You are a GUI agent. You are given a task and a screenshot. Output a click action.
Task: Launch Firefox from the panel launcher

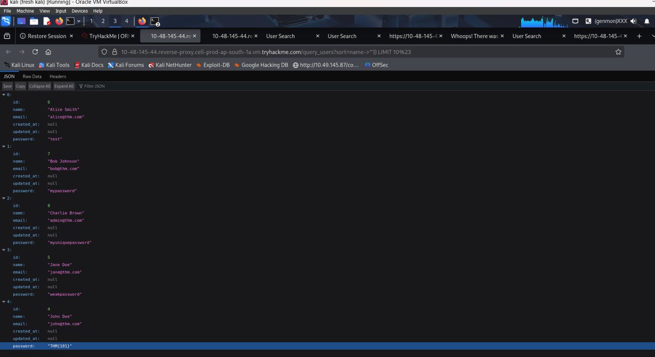(59, 21)
